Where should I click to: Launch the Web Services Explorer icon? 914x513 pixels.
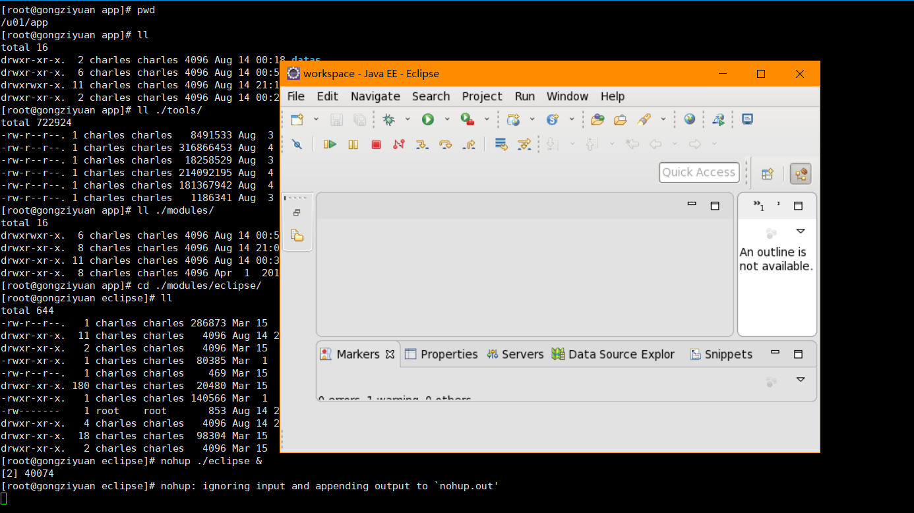718,119
